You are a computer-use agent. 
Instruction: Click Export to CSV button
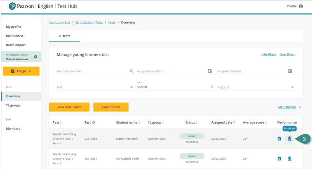pos(111,107)
